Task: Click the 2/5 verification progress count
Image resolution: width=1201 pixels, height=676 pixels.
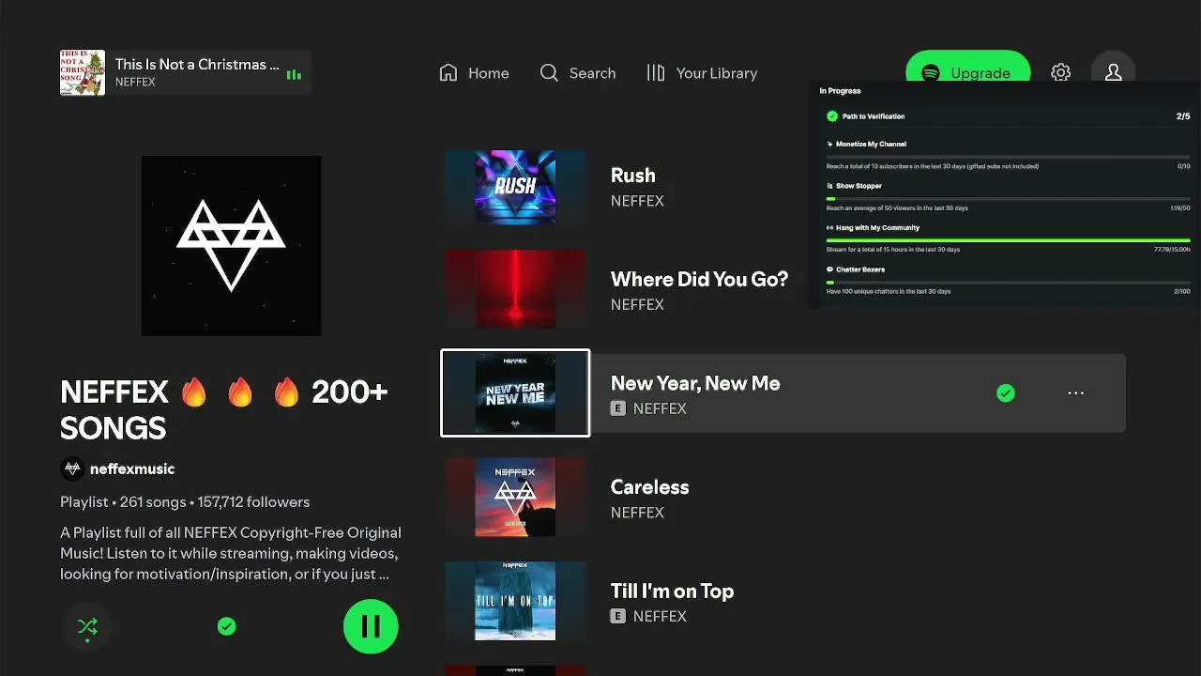Action: click(x=1183, y=116)
